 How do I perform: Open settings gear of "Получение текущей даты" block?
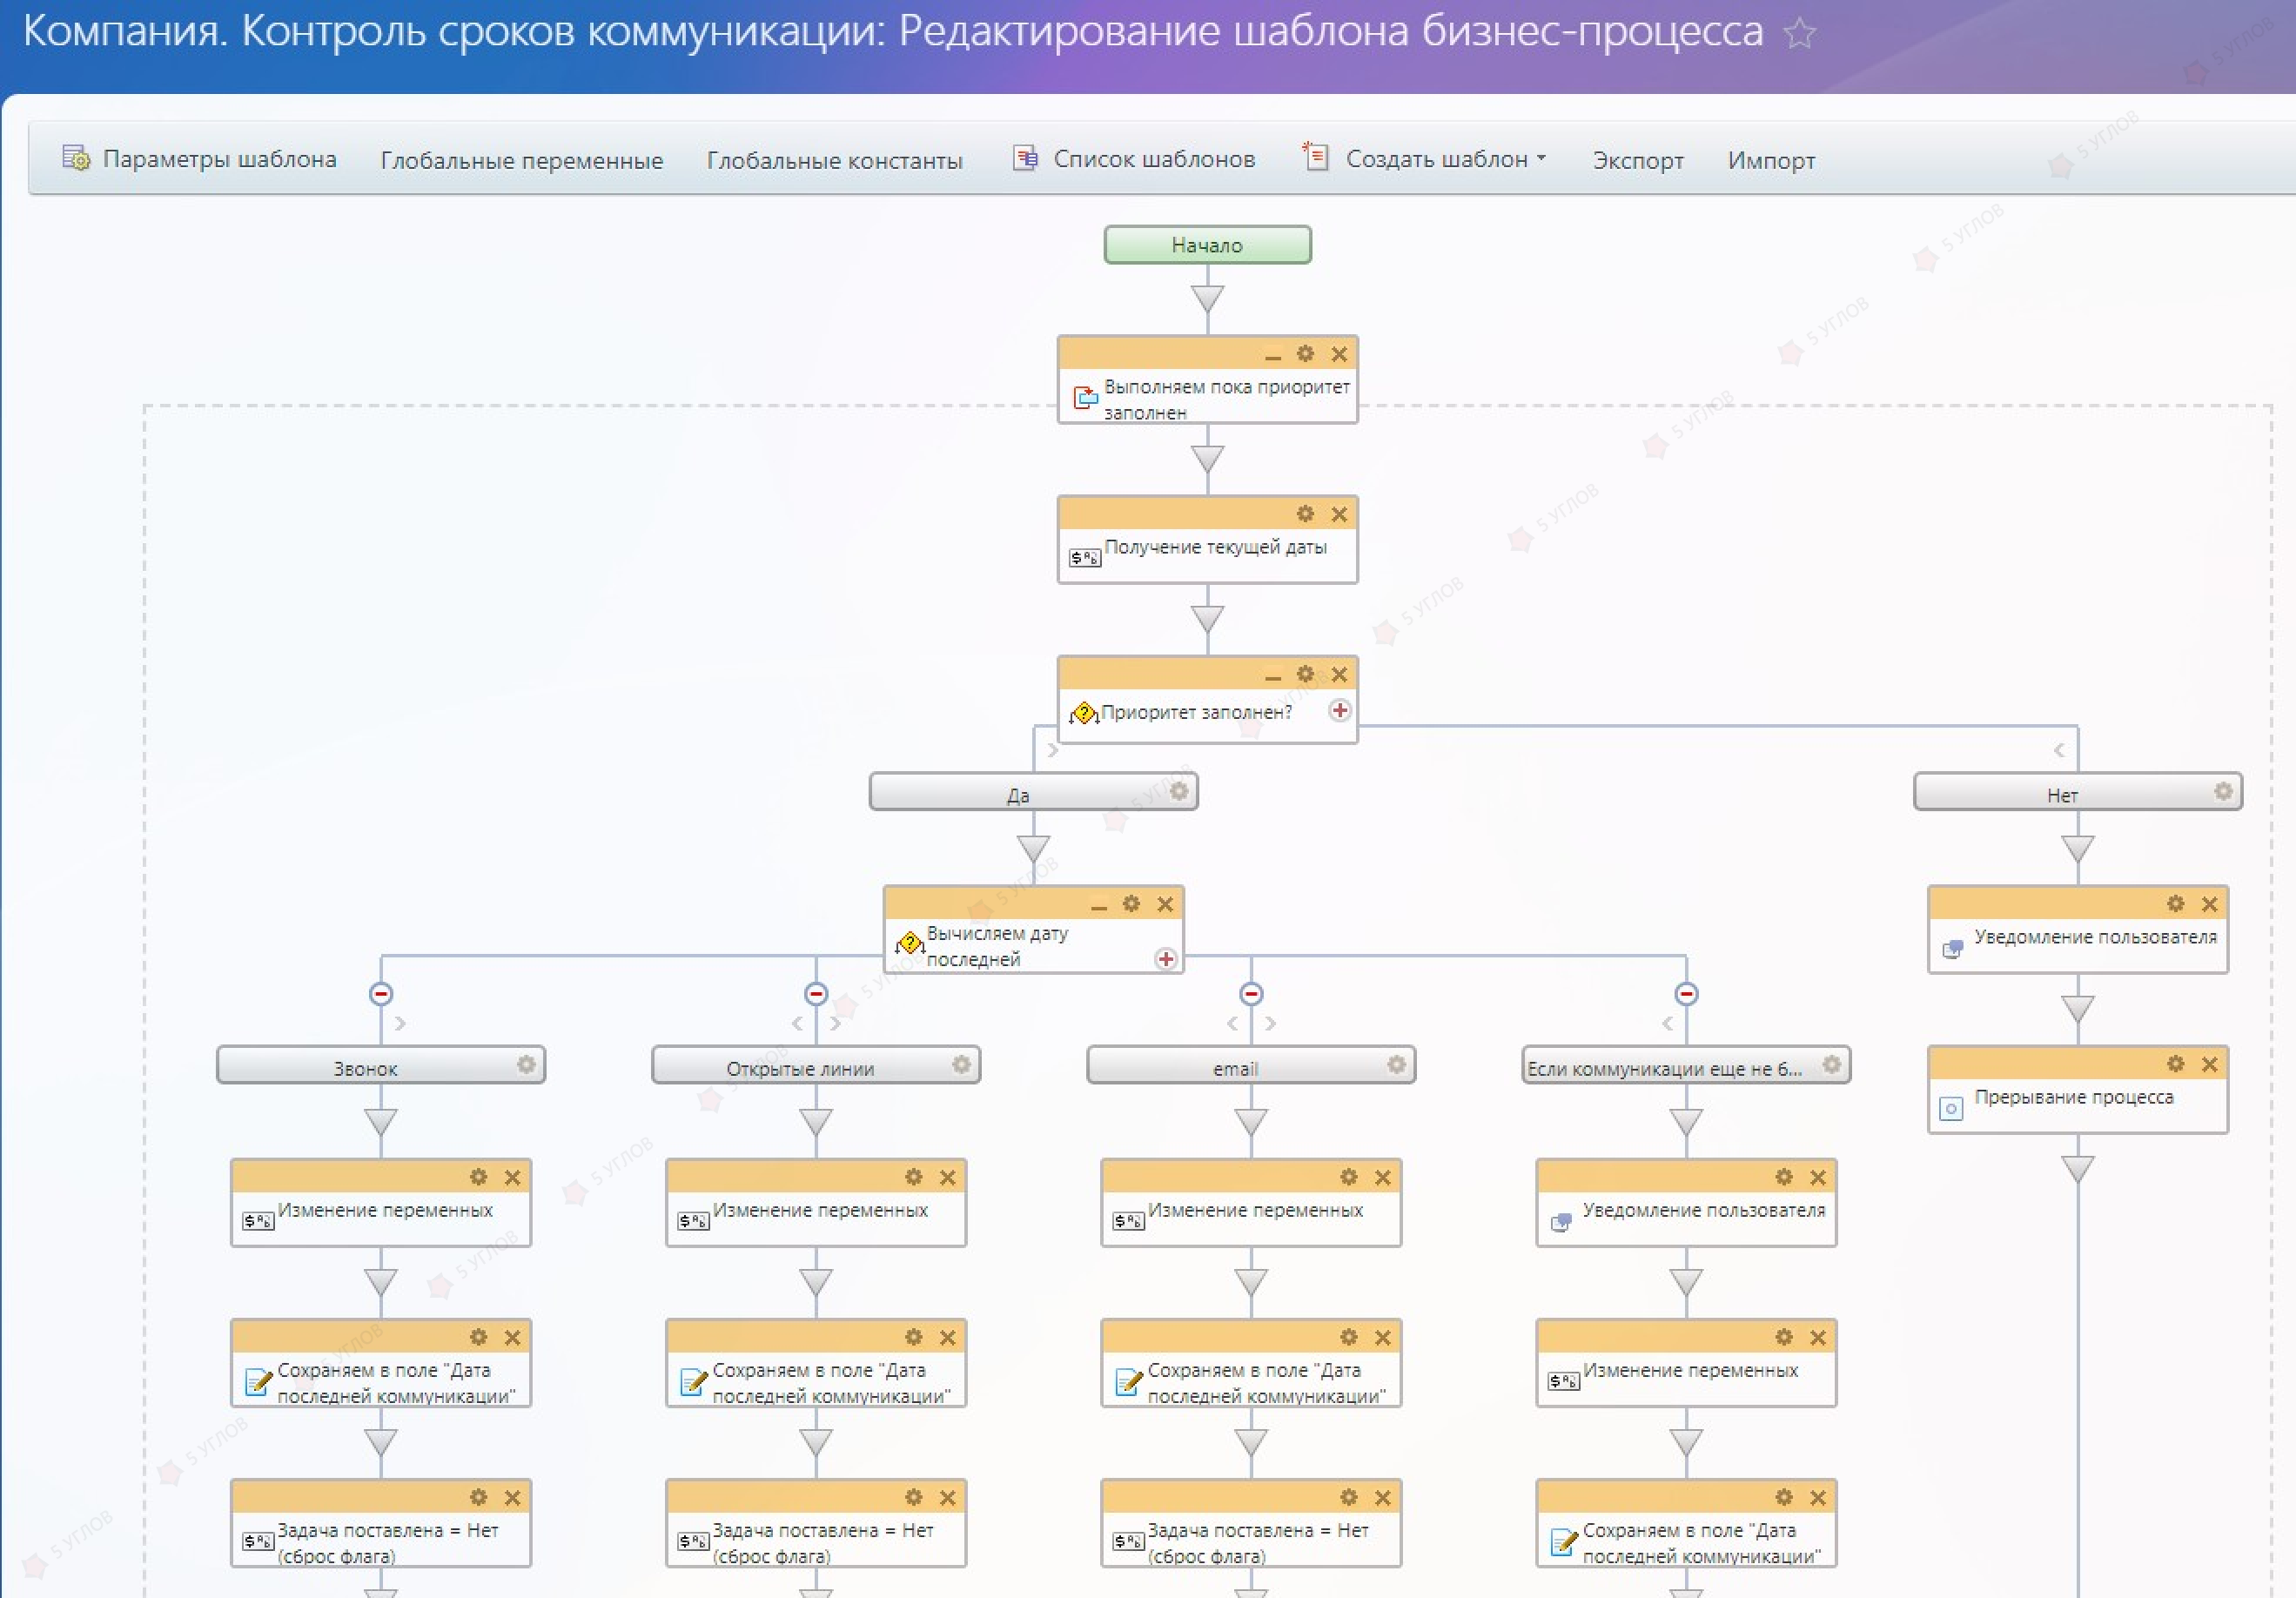[x=1305, y=514]
